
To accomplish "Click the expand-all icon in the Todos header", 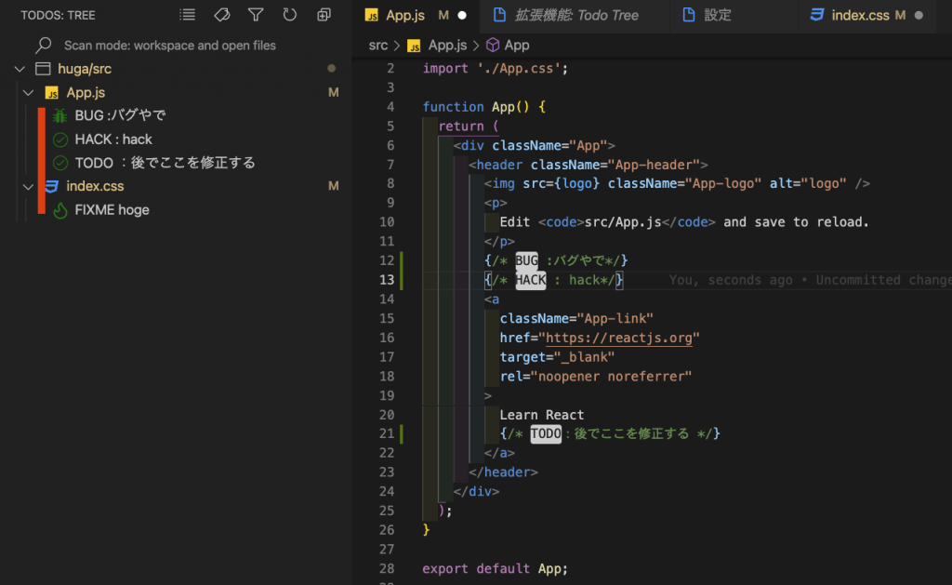I will click(324, 15).
